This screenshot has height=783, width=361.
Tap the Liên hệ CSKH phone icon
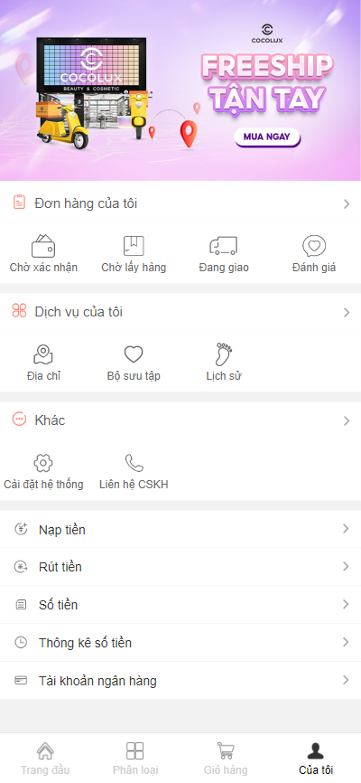click(x=134, y=463)
